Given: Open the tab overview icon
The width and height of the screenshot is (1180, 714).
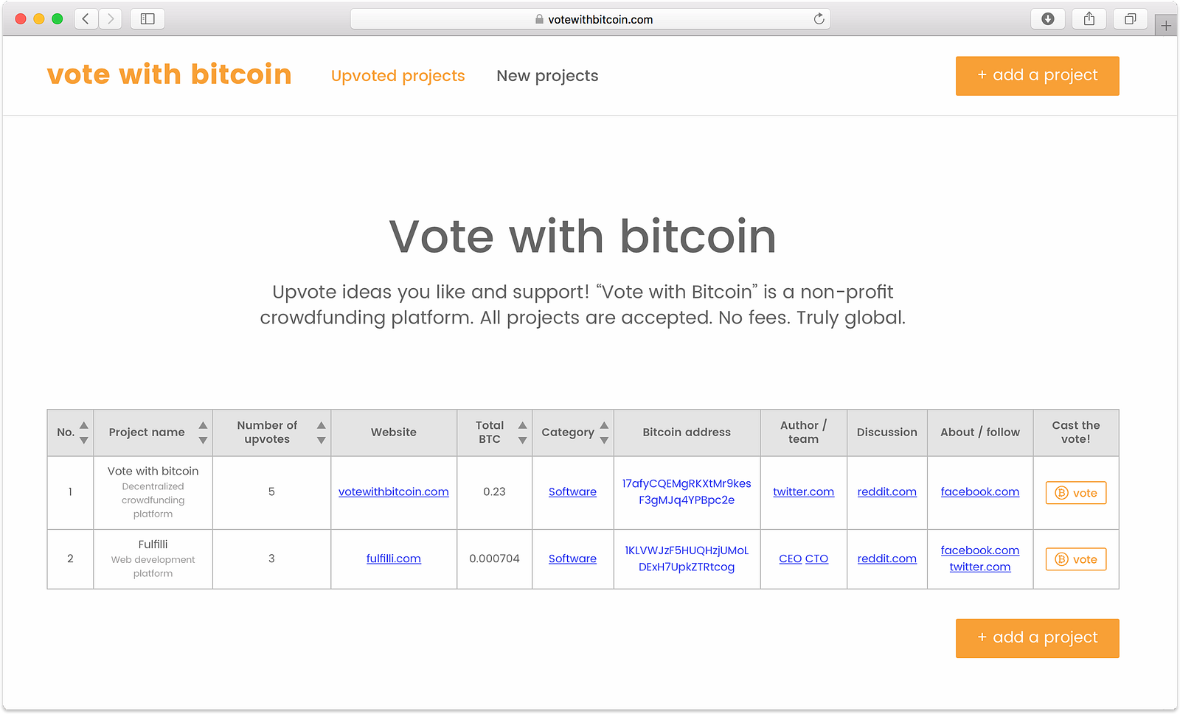Looking at the screenshot, I should [x=1130, y=19].
